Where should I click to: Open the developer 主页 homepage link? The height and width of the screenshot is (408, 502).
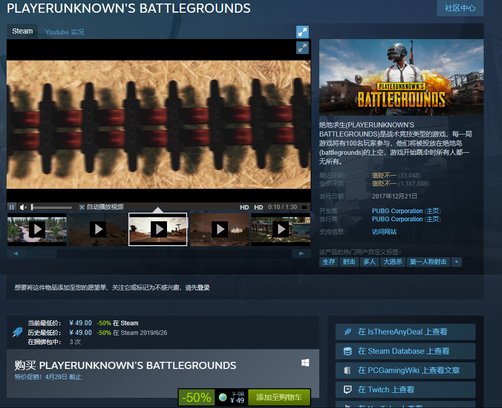[x=433, y=211]
